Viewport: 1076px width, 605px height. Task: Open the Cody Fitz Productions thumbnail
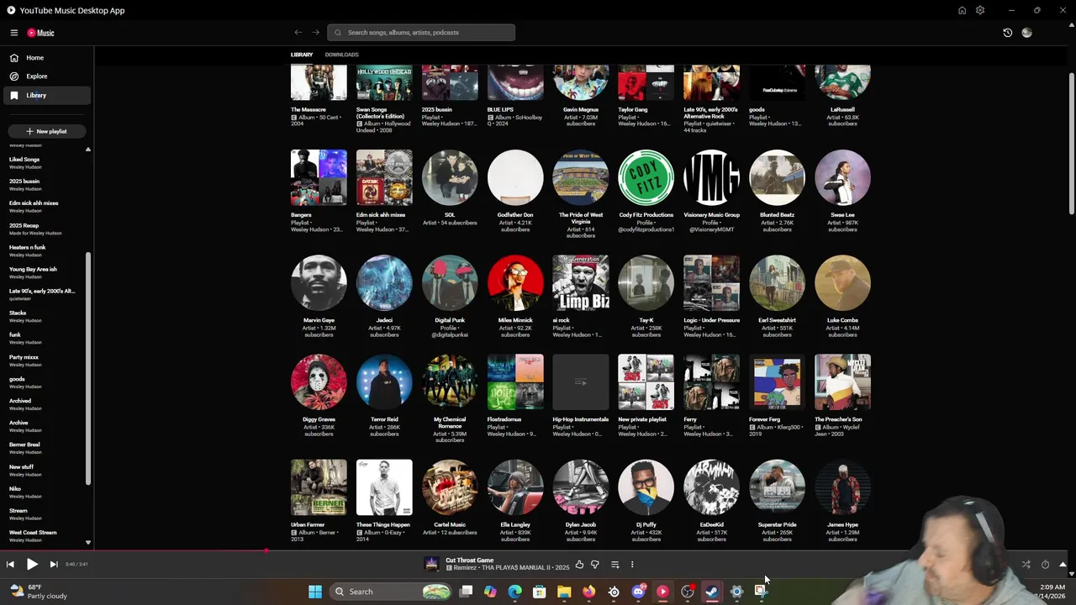point(646,177)
